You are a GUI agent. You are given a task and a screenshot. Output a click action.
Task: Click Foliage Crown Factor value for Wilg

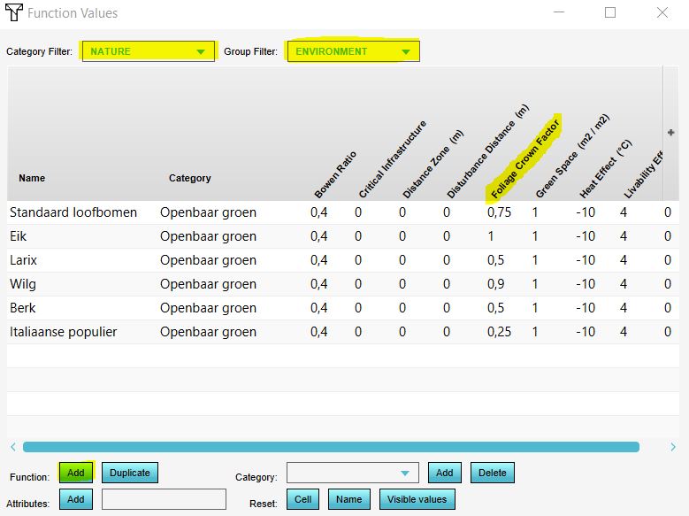(498, 284)
